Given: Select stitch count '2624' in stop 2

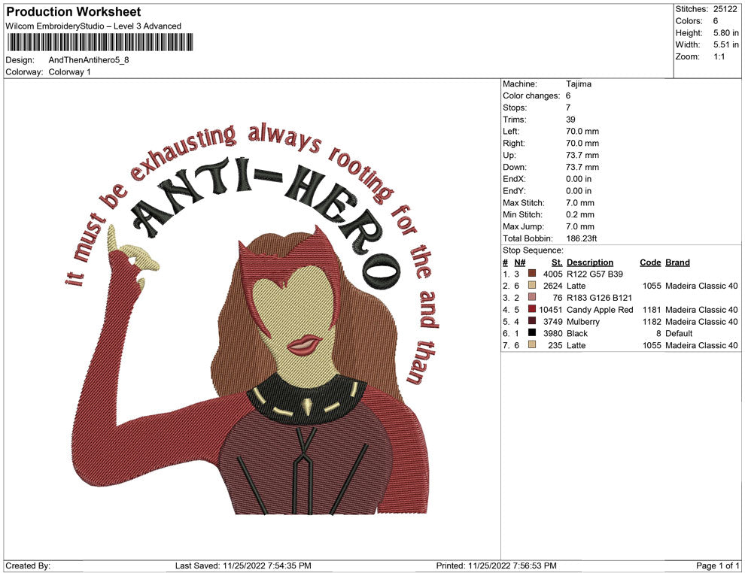Looking at the screenshot, I should tap(553, 286).
